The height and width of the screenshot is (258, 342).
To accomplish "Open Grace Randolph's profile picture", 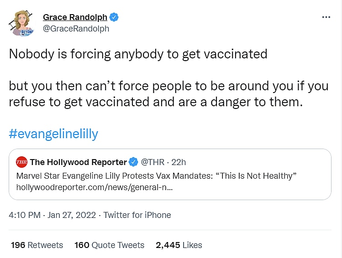I will tap(22, 23).
